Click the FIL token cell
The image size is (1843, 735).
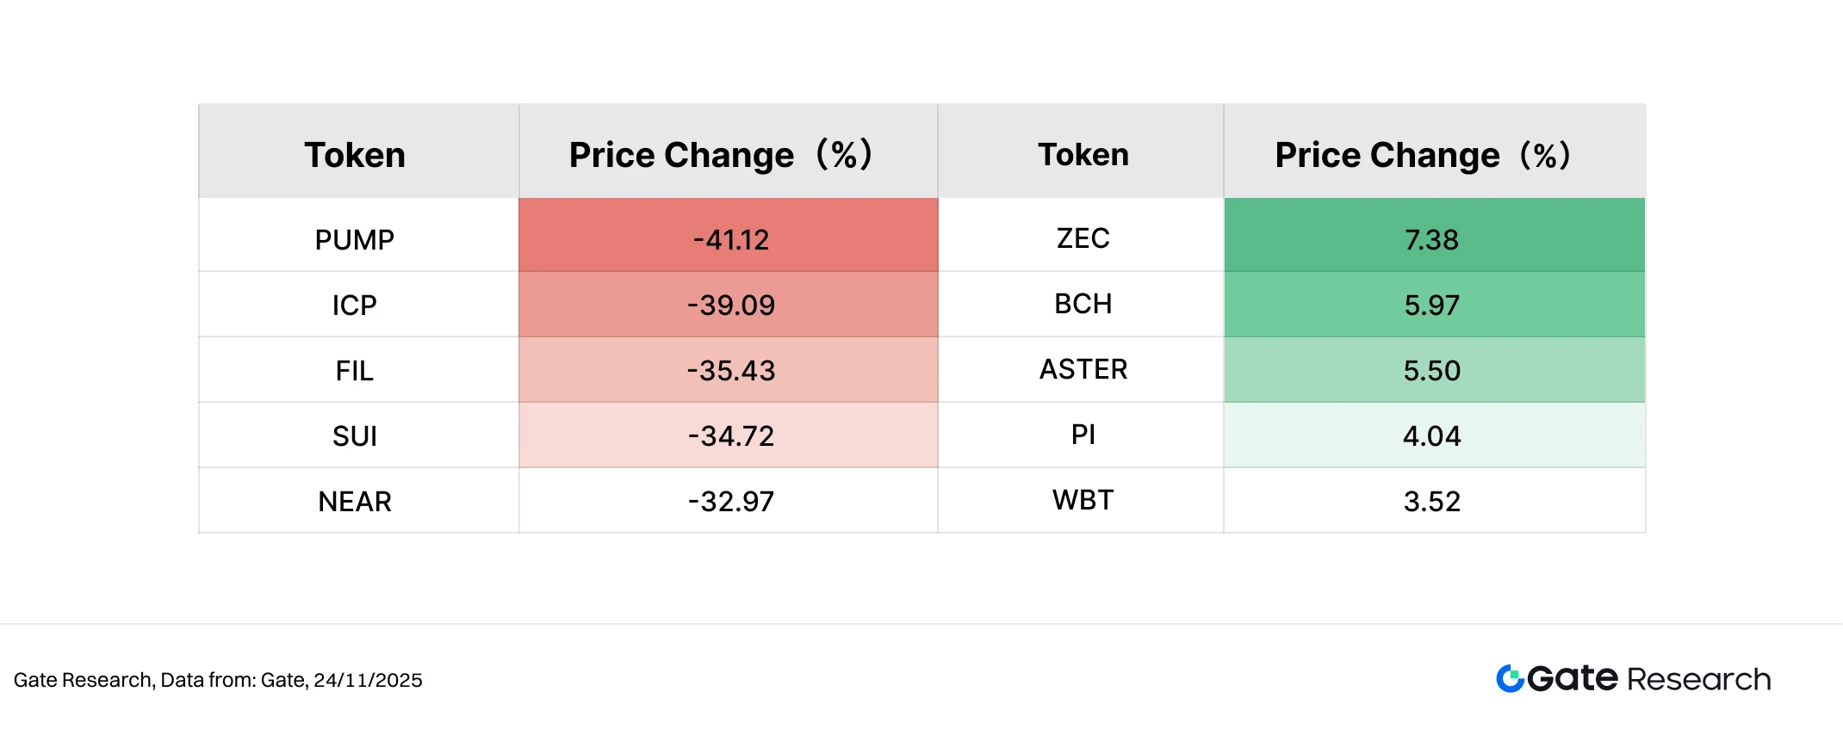[x=355, y=370]
